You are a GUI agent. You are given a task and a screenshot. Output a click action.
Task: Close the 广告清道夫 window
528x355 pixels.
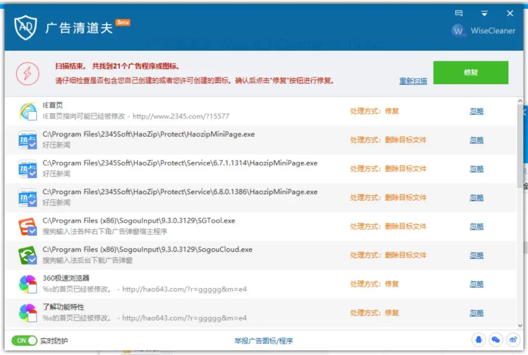(x=510, y=13)
